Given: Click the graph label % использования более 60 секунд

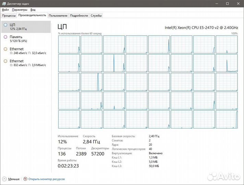Looking at the screenshot, I should tap(80, 34).
